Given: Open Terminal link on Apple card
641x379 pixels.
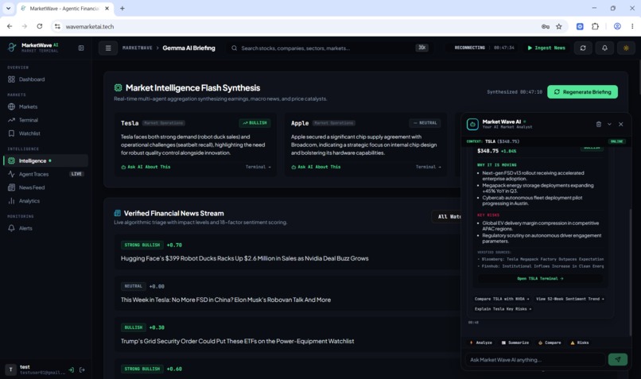Looking at the screenshot, I should 429,167.
